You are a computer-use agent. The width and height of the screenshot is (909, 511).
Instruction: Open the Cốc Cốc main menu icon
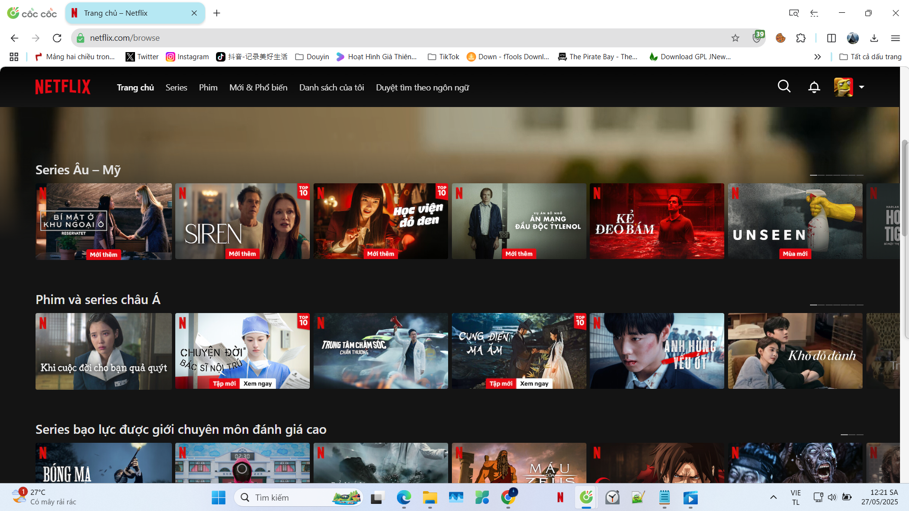coord(895,38)
